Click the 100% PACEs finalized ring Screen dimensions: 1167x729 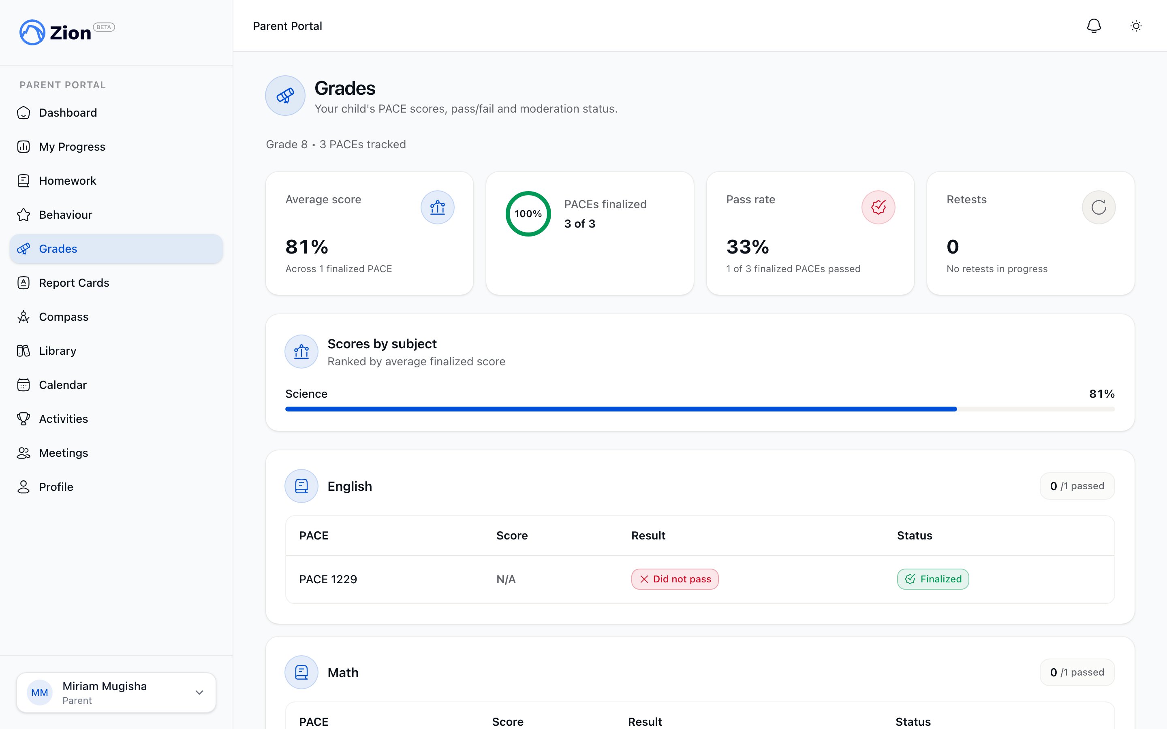pyautogui.click(x=528, y=213)
